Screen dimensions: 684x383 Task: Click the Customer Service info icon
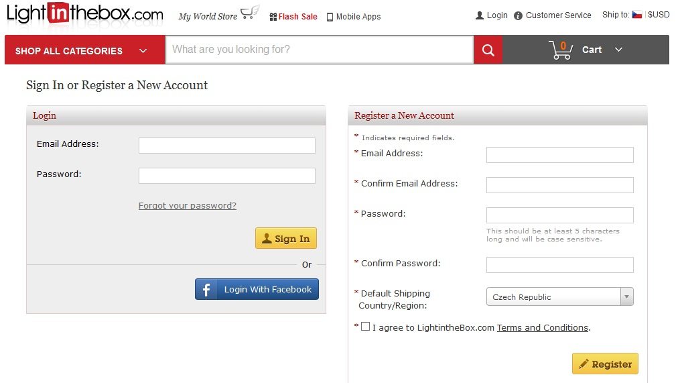518,15
